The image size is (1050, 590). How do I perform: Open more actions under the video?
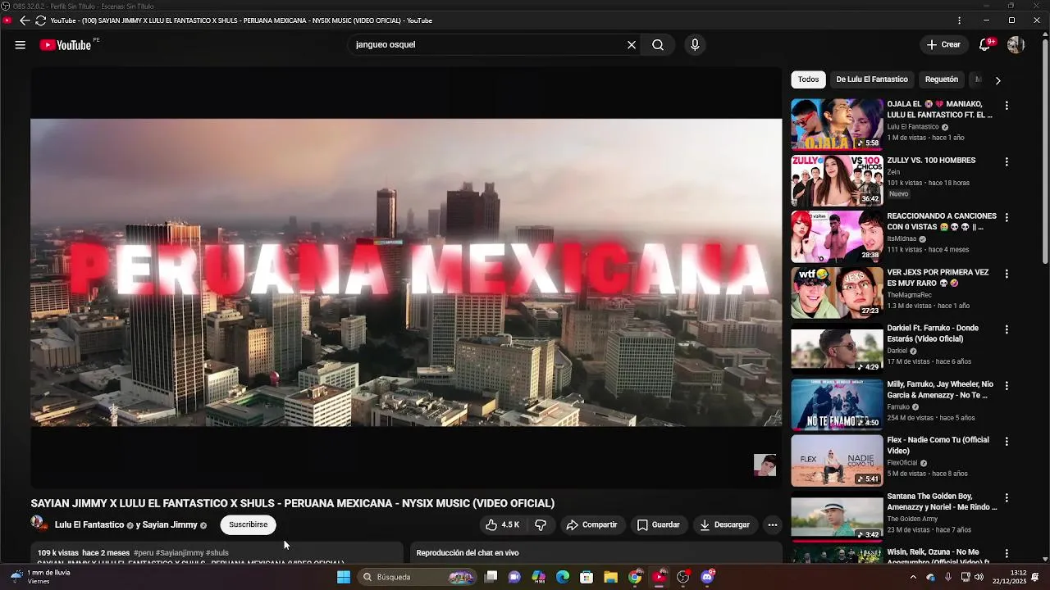point(772,524)
